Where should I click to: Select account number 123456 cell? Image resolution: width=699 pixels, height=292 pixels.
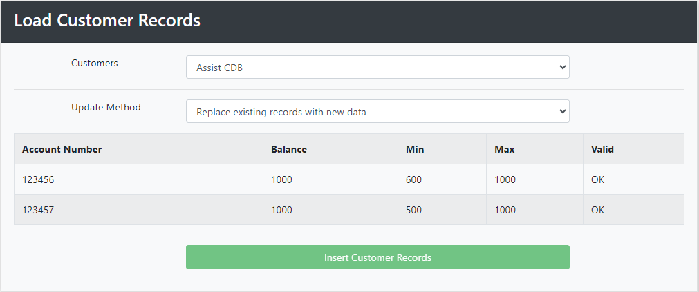pyautogui.click(x=139, y=179)
